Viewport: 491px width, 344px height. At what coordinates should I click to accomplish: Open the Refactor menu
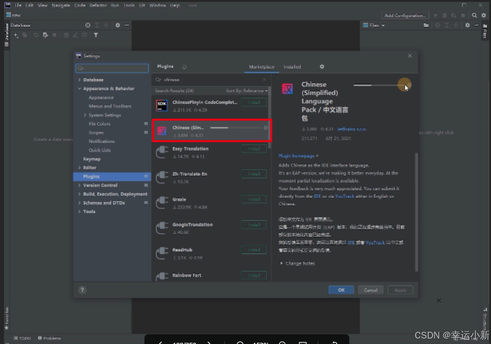98,5
